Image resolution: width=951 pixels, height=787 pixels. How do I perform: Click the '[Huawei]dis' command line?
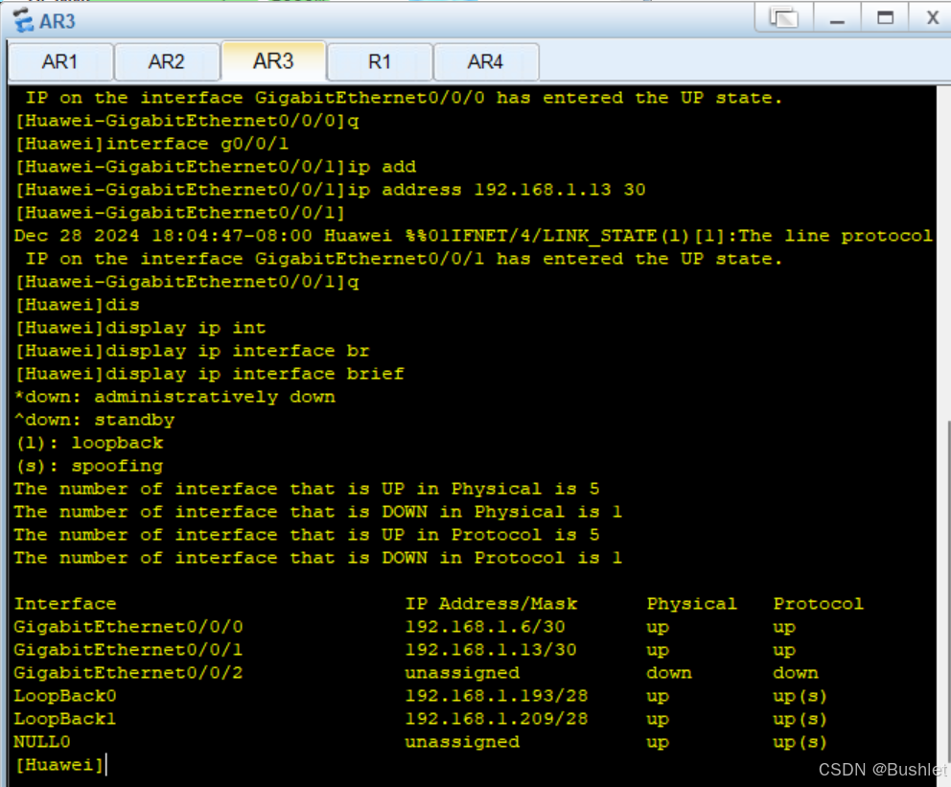[77, 305]
